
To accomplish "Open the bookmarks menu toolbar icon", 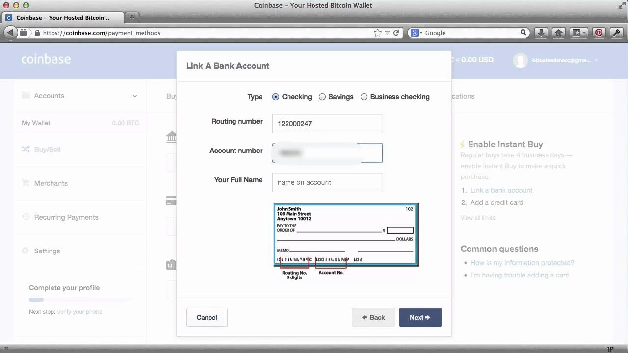I will tap(580, 33).
